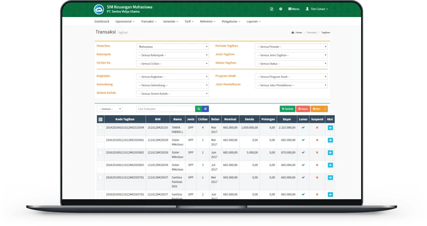This screenshot has width=427, height=226.
Task: Open the Laporan menu
Action: click(x=253, y=22)
